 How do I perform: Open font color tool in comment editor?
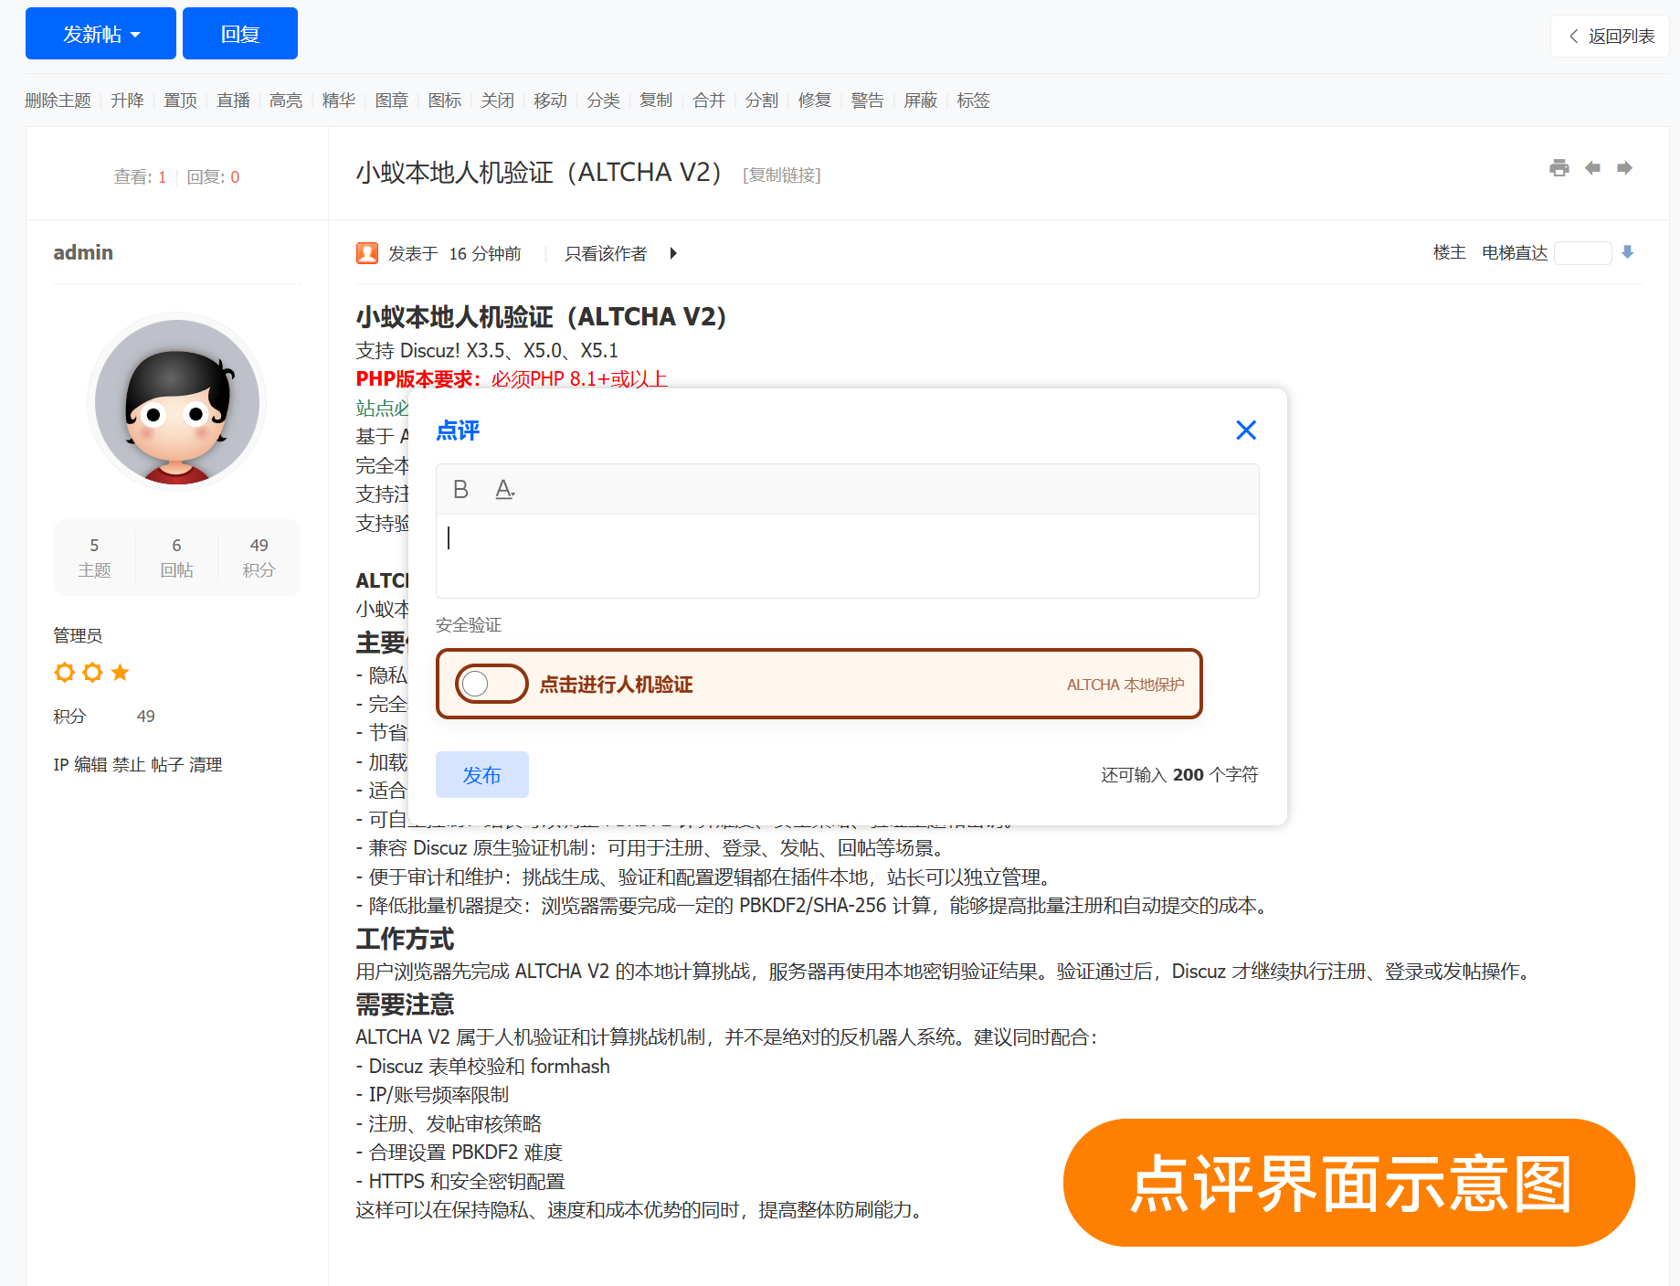point(504,490)
